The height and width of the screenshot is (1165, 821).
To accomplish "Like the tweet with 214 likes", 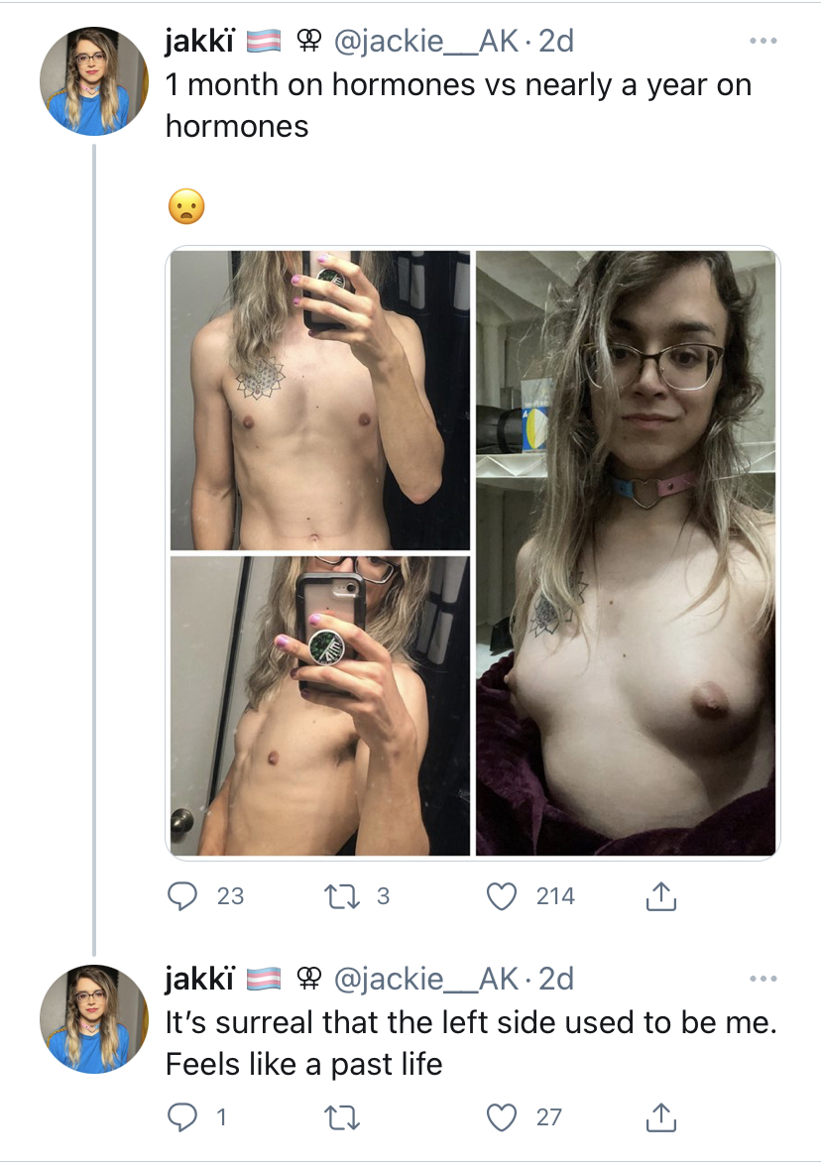I will [x=502, y=896].
